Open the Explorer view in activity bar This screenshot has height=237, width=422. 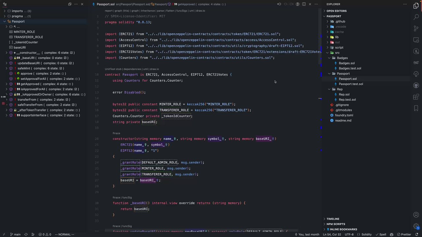[x=416, y=6]
